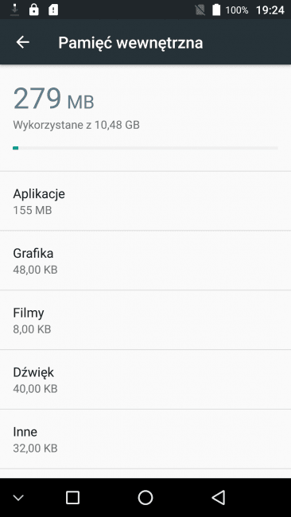Tap the no-SIM signal icon
The width and height of the screenshot is (291, 517).
(x=200, y=10)
